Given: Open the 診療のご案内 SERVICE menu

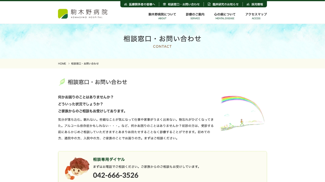Looking at the screenshot, I should click(195, 16).
